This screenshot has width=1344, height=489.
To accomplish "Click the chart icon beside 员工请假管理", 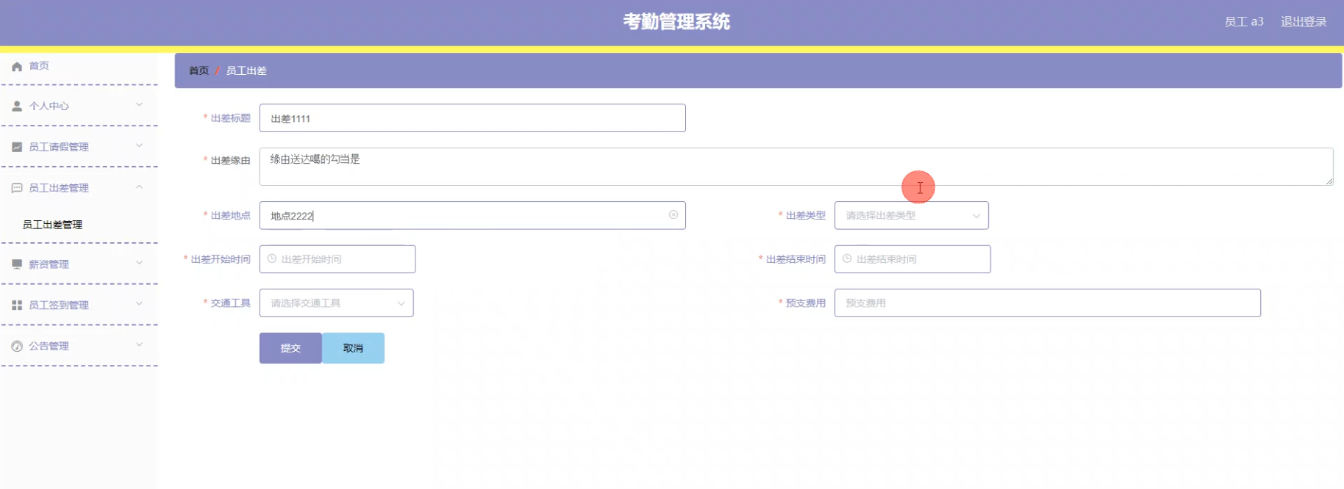I will point(17,147).
